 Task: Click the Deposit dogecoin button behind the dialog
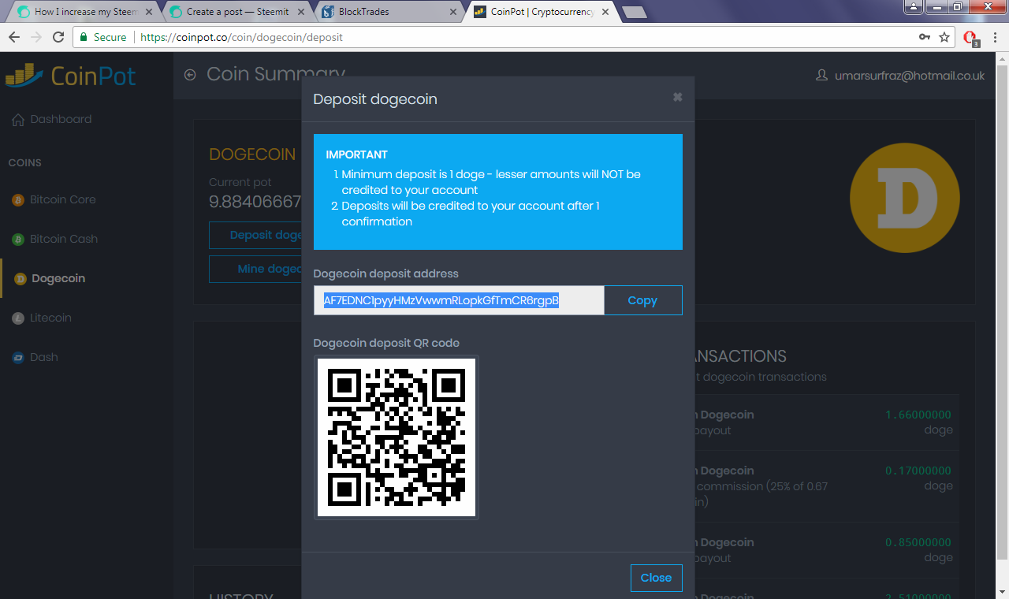click(255, 235)
